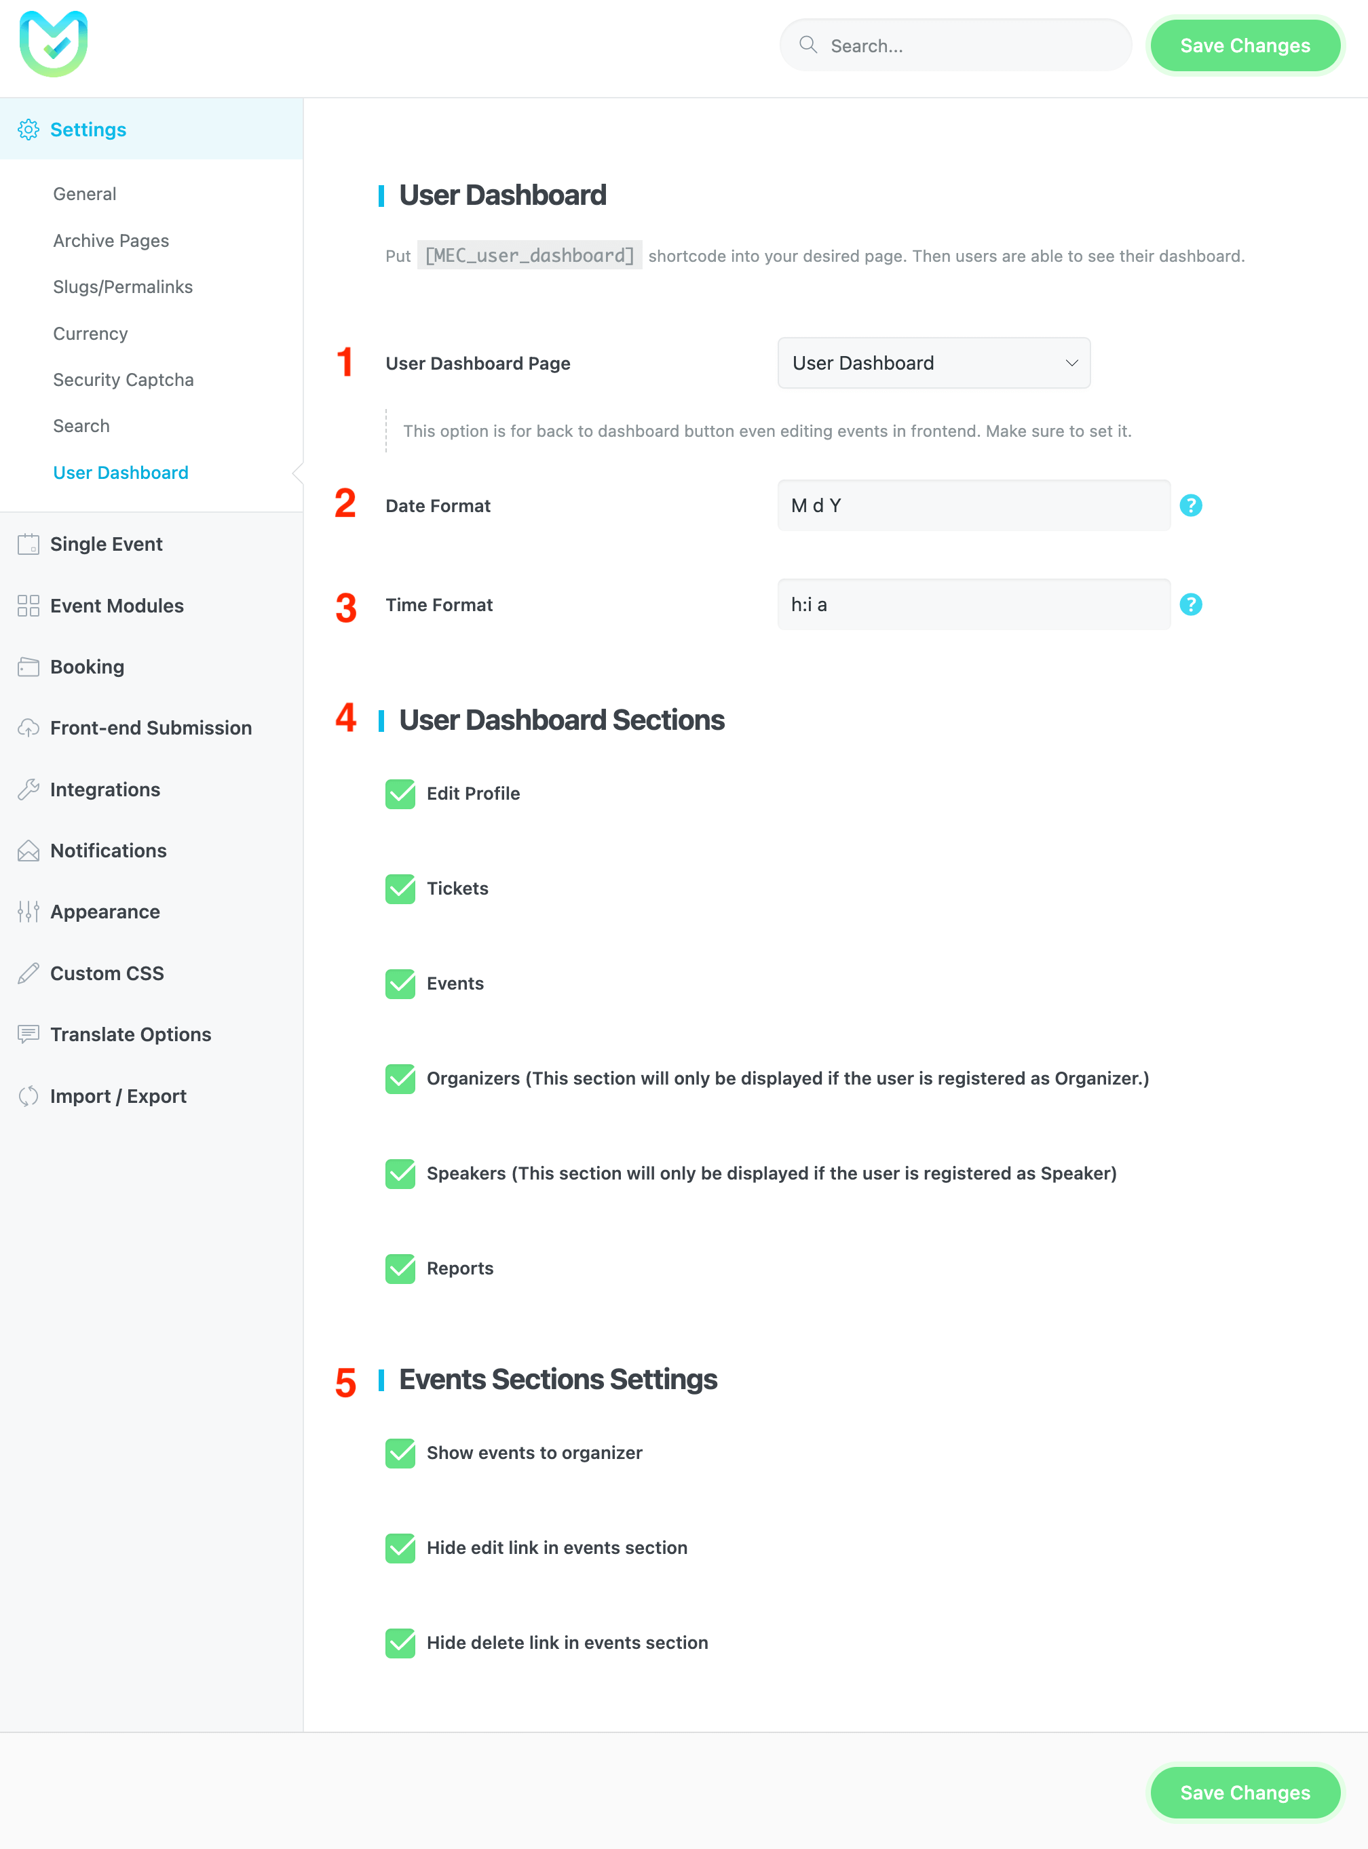Select the Single Event calendar icon
1368x1849 pixels.
point(28,544)
